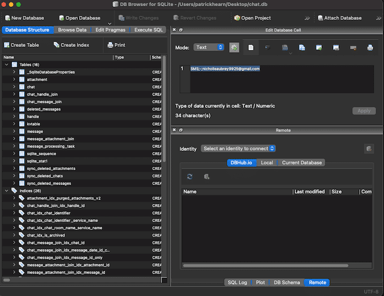Click the Attach Database toolbar icon
This screenshot has width=384, height=296.
pos(320,18)
